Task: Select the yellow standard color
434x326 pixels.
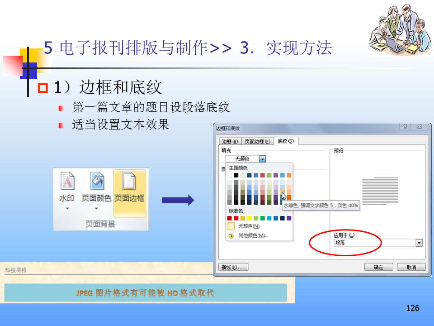Action: pyautogui.click(x=250, y=218)
